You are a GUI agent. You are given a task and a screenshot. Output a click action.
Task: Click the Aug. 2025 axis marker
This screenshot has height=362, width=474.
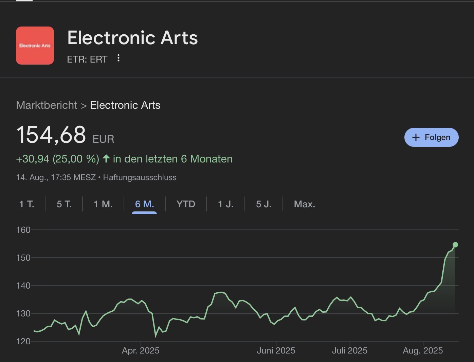423,350
